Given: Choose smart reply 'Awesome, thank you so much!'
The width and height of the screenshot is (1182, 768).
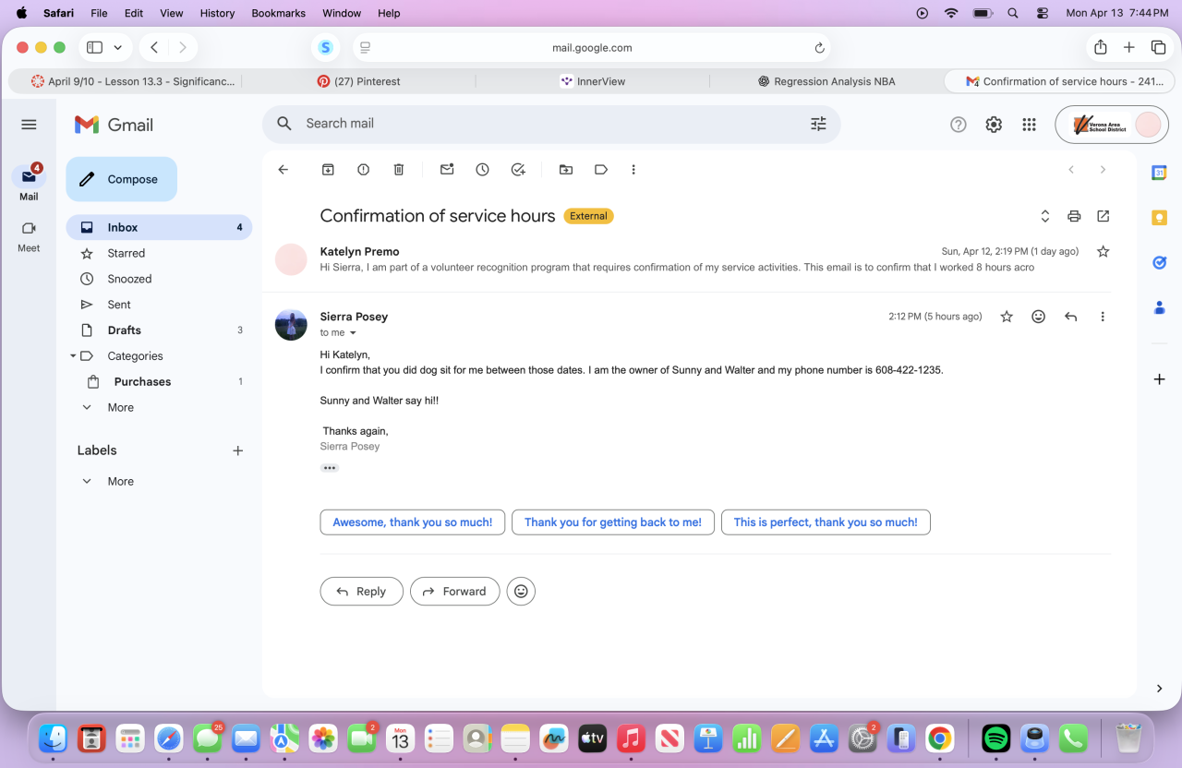Looking at the screenshot, I should 413,522.
